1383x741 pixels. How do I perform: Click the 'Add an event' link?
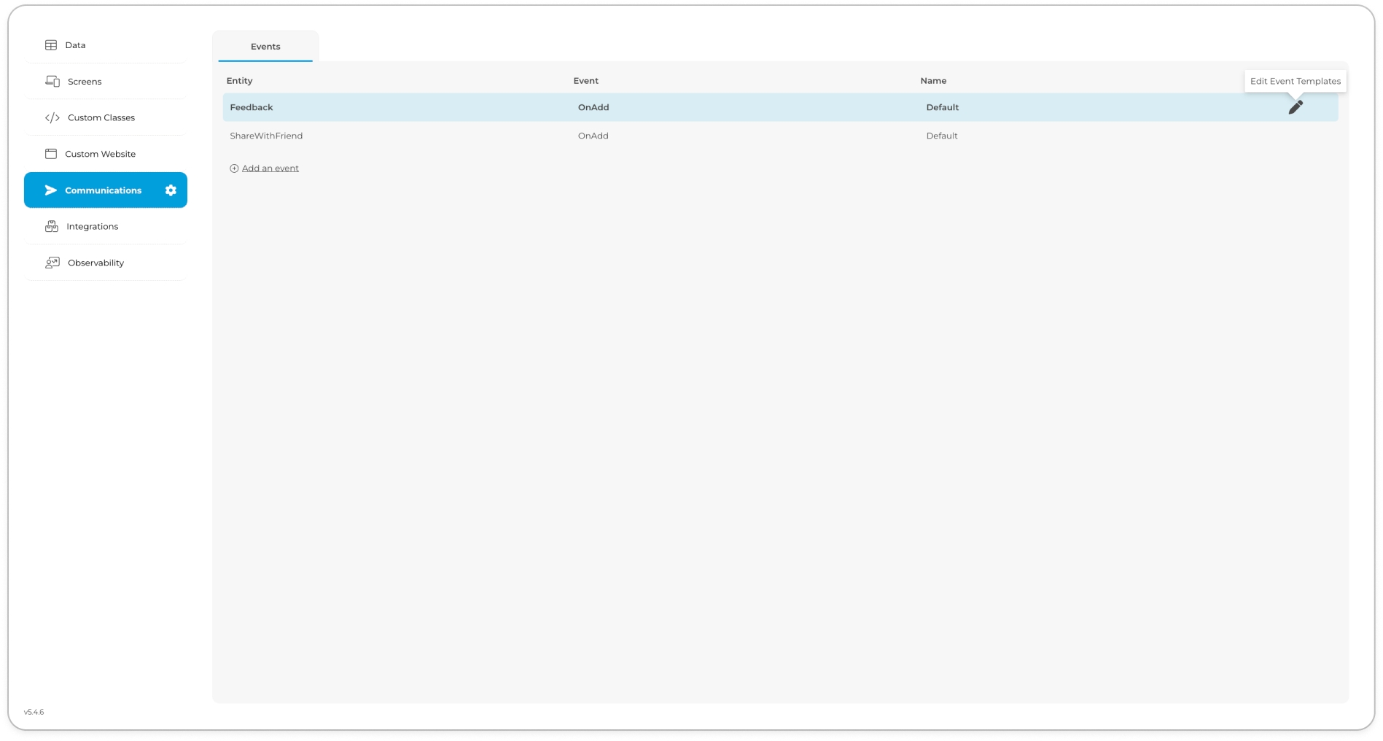pos(270,168)
